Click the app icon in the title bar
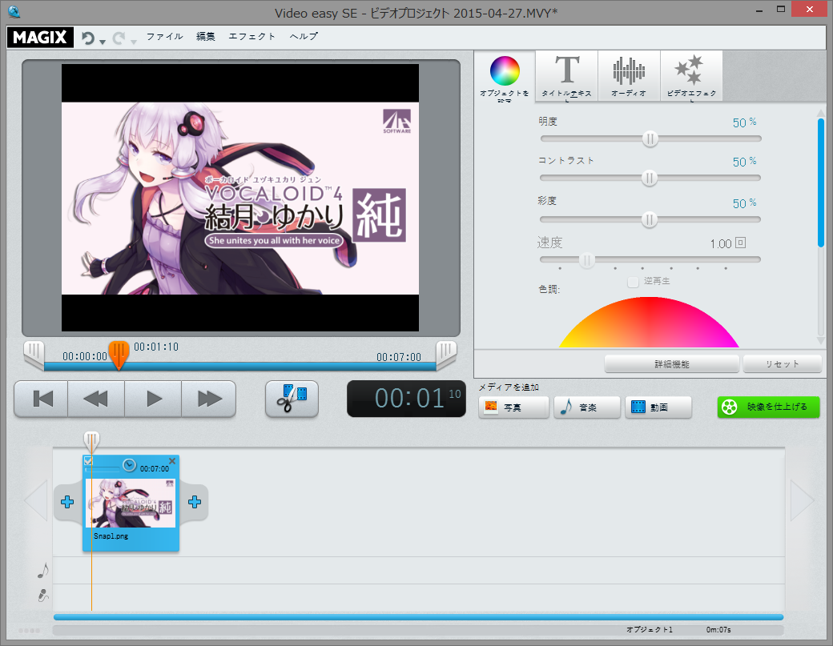The height and width of the screenshot is (646, 833). (14, 11)
